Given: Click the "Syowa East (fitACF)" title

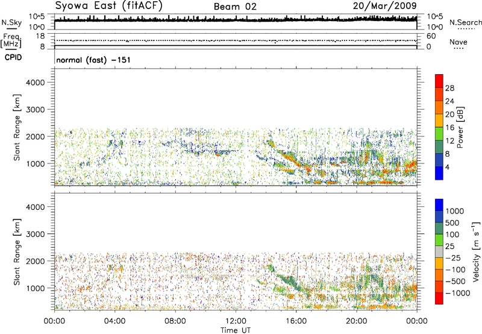Looking at the screenshot, I should point(109,6).
